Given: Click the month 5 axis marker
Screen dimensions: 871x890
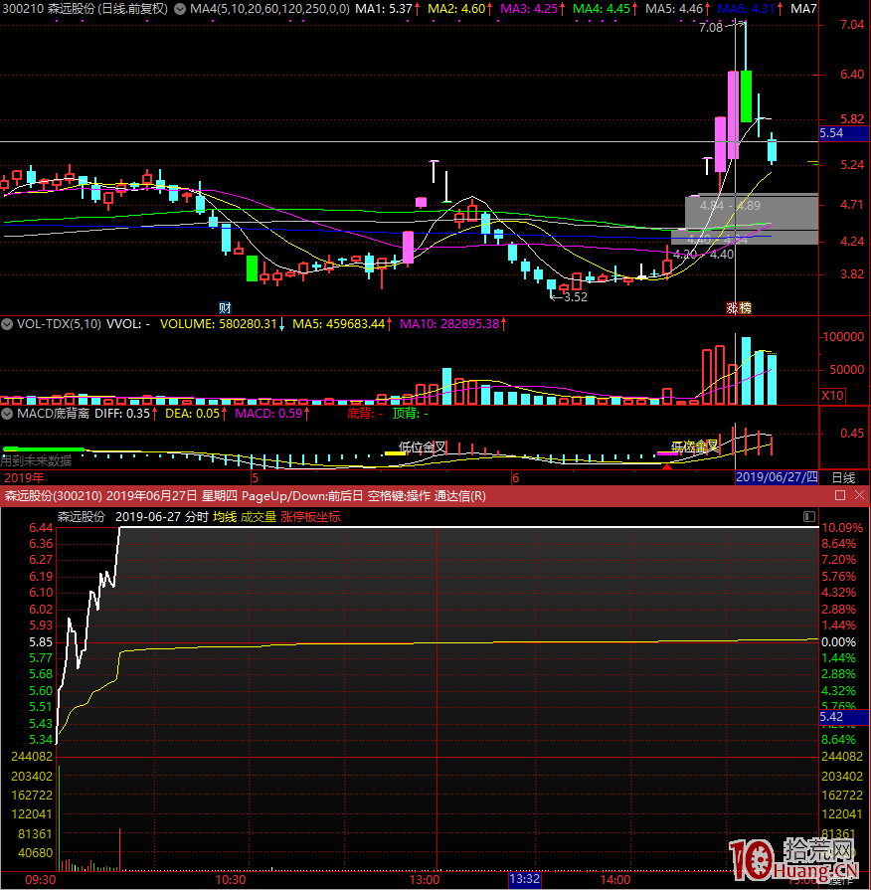Looking at the screenshot, I should point(255,478).
